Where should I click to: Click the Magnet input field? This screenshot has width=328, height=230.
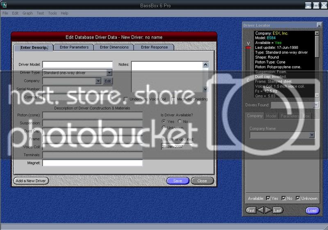(x=93, y=163)
